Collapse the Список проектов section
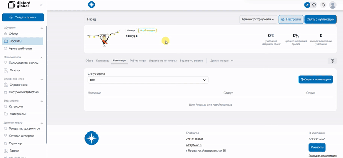Viewport: 343px width, 158px height. [42, 79]
